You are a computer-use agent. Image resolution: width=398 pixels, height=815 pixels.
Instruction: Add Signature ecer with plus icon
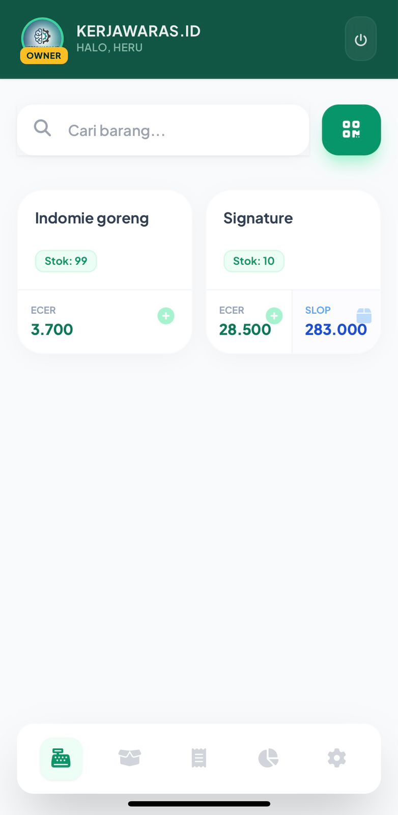click(274, 316)
